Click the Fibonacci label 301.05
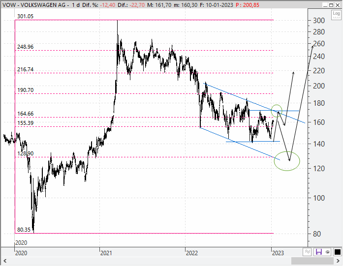 click(x=26, y=16)
